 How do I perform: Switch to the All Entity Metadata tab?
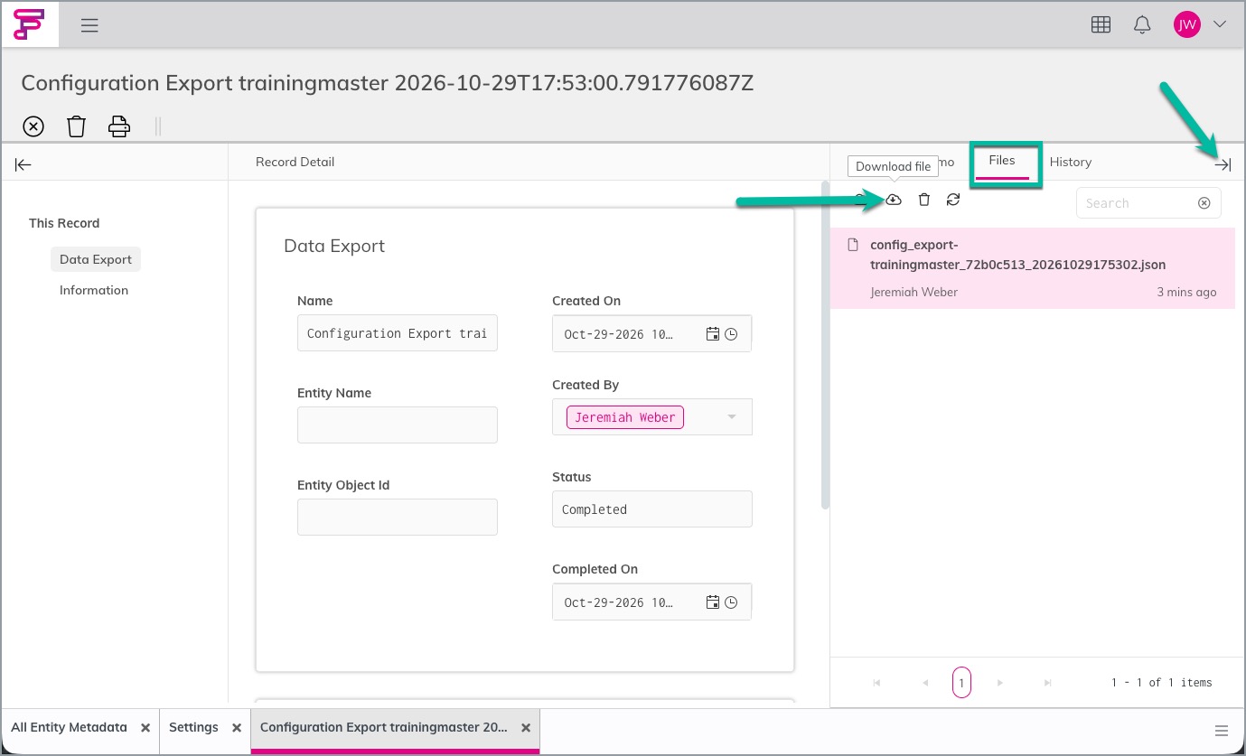coord(69,727)
